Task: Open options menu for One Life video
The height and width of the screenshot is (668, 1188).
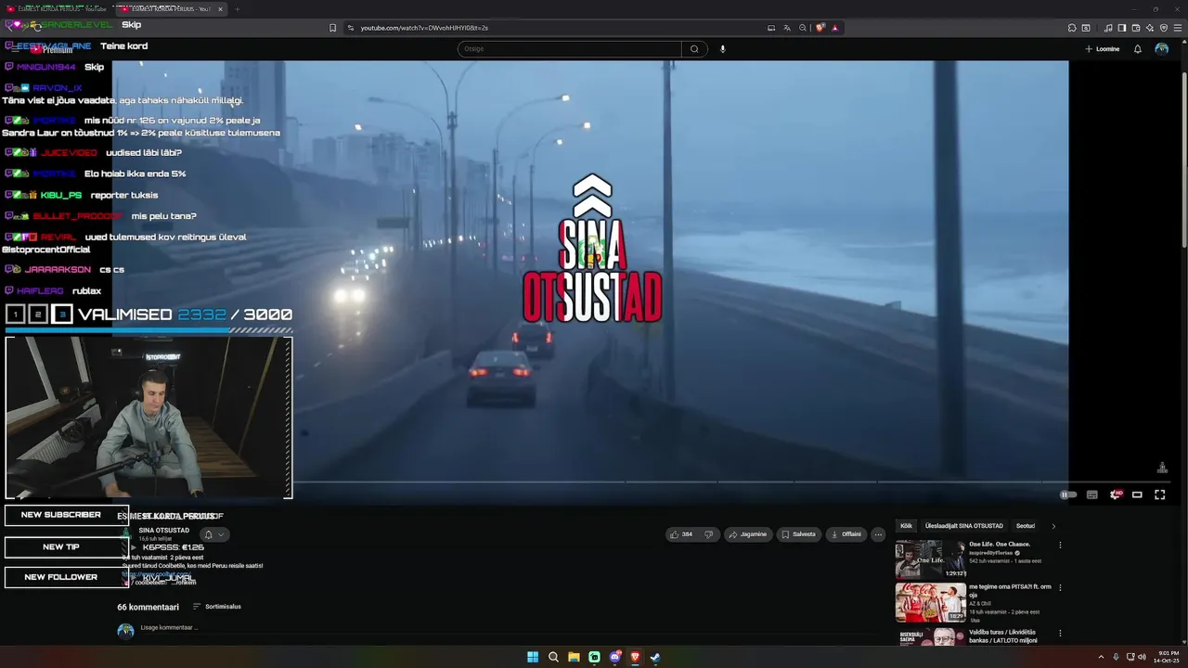Action: [1060, 546]
